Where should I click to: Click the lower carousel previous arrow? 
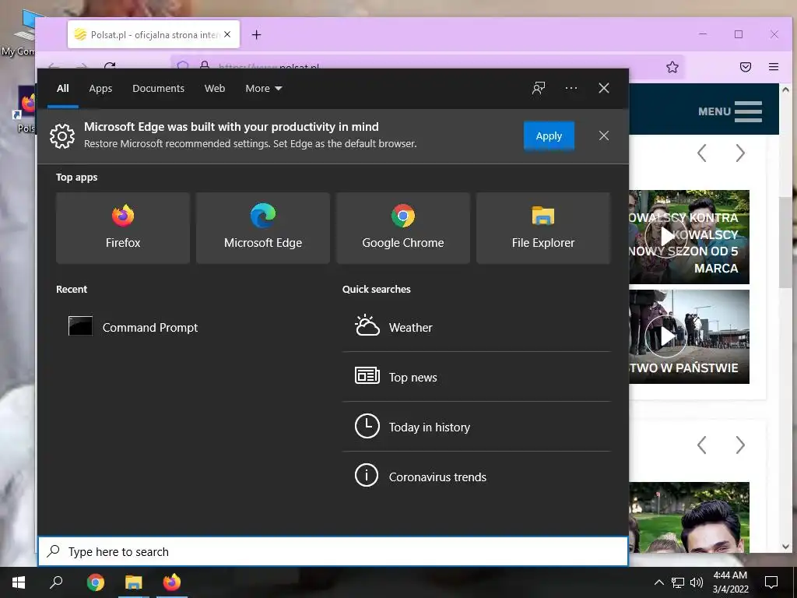click(701, 445)
